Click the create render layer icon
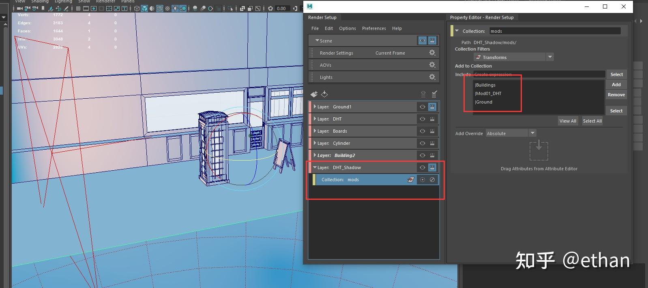The height and width of the screenshot is (288, 648). (x=314, y=94)
